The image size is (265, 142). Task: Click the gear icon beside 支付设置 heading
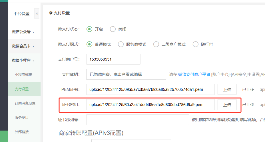pos(51,13)
